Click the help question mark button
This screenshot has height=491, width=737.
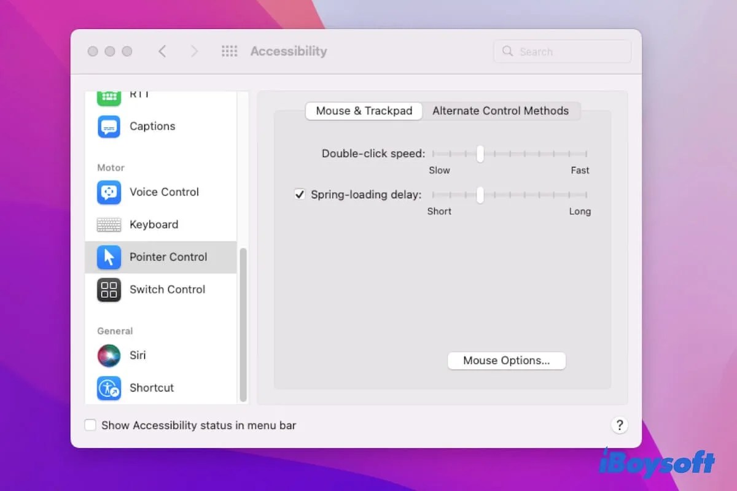click(x=620, y=425)
